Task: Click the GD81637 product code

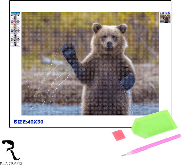Action: coord(165,13)
